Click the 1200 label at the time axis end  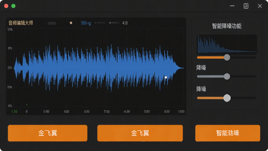click(x=181, y=111)
